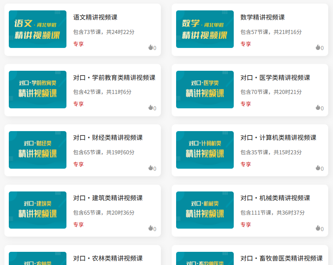333x265 pixels.
Task: Open 数学·河北单招 course thumbnail
Action: tap(205, 29)
